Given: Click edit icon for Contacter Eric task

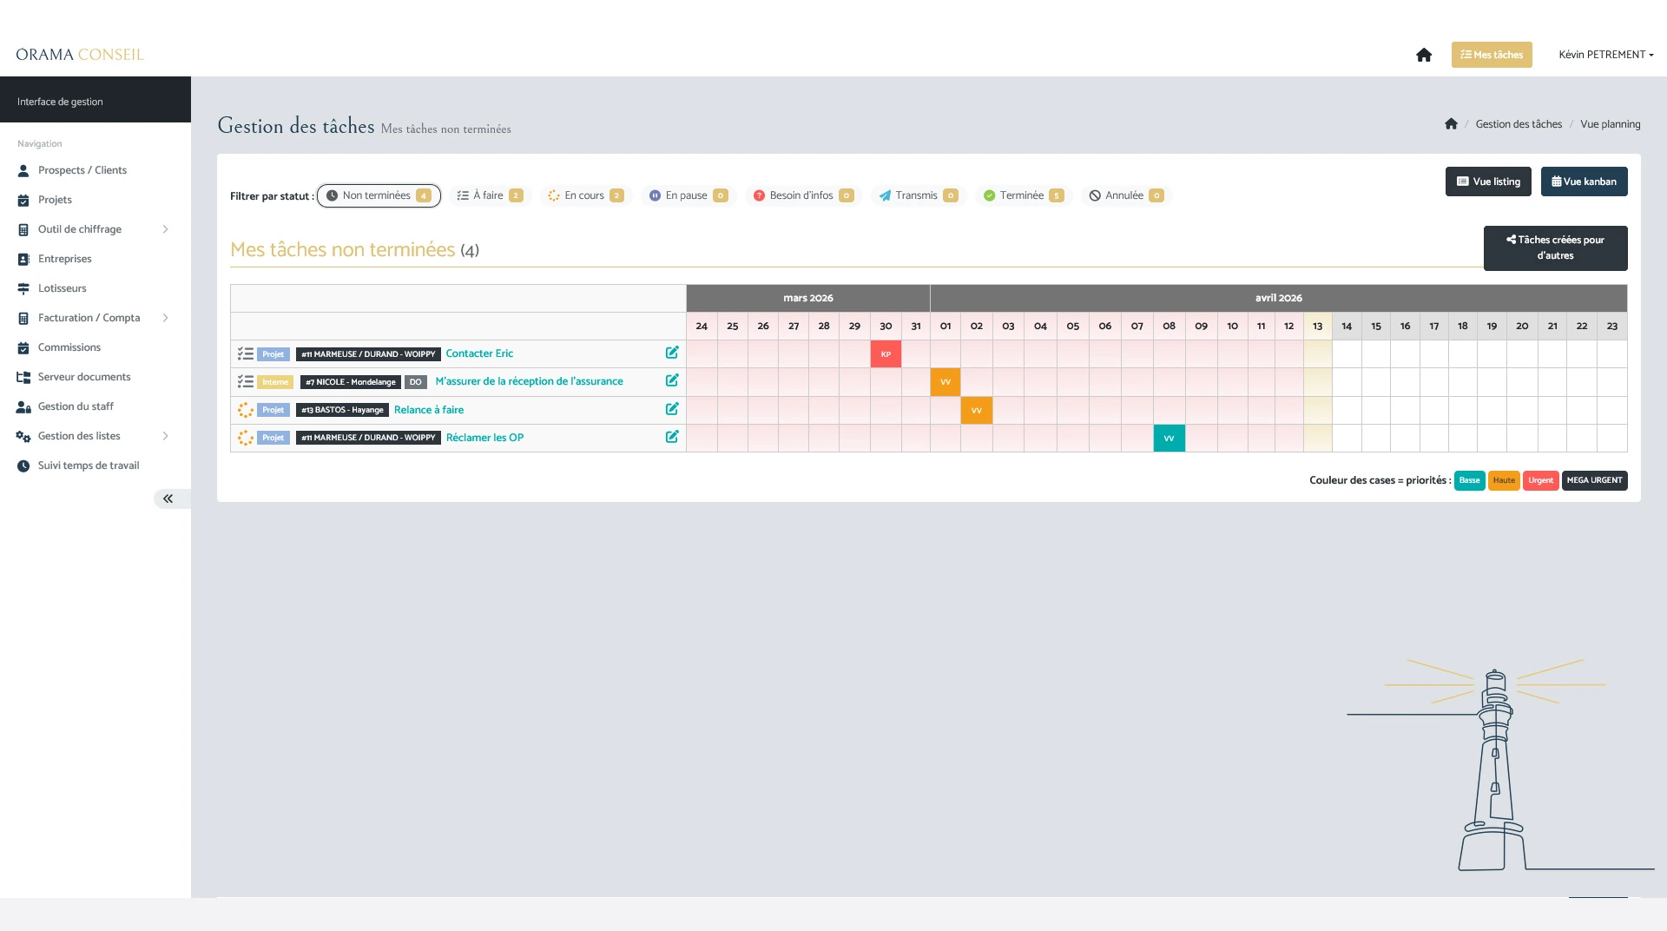Looking at the screenshot, I should pos(672,353).
